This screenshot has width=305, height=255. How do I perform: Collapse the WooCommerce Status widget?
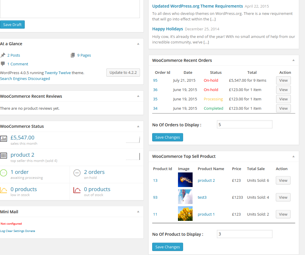[138, 126]
